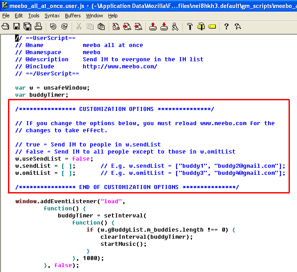The width and height of the screenshot is (297, 272).
Task: Open Find and Replace tool icon
Action: [x=116, y=27]
